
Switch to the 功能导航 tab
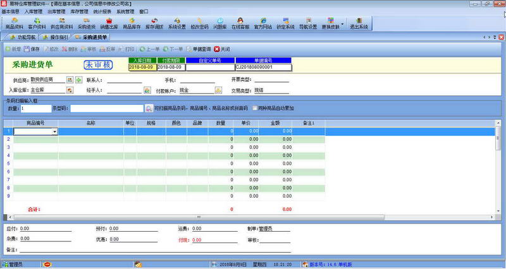pyautogui.click(x=23, y=38)
